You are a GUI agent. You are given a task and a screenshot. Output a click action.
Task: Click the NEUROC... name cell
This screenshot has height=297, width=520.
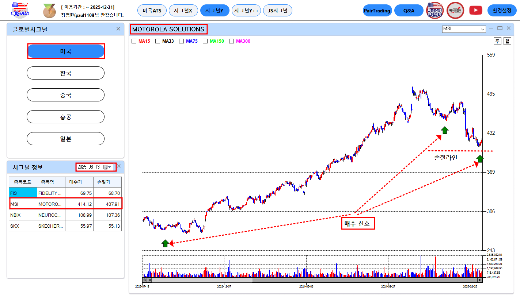click(x=51, y=215)
